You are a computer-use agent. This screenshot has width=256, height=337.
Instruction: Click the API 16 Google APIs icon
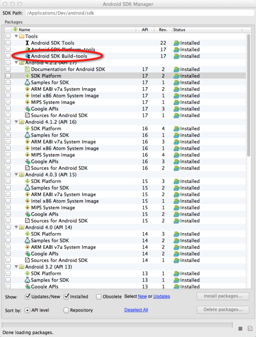(27, 161)
